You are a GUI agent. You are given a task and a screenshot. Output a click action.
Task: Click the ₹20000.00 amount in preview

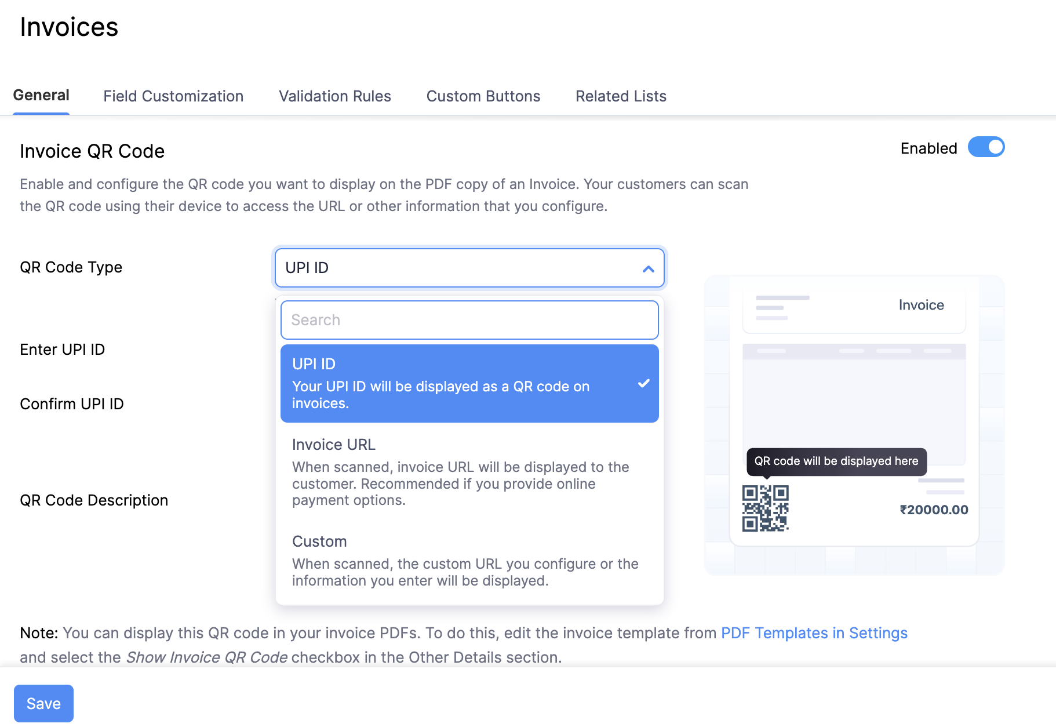(x=933, y=510)
